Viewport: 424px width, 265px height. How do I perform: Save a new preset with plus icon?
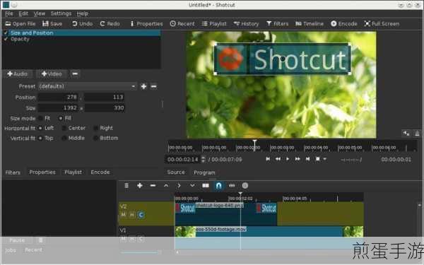143,86
